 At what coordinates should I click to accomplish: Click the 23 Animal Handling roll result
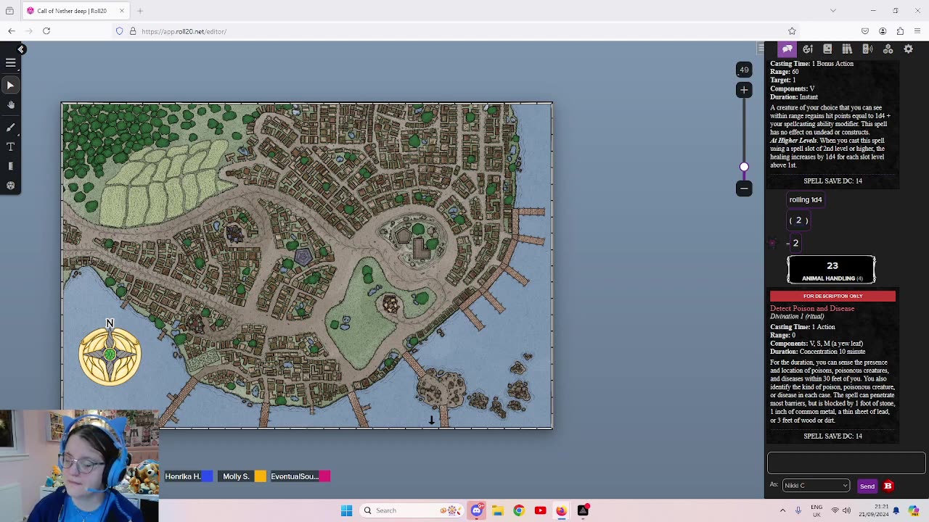point(832,270)
